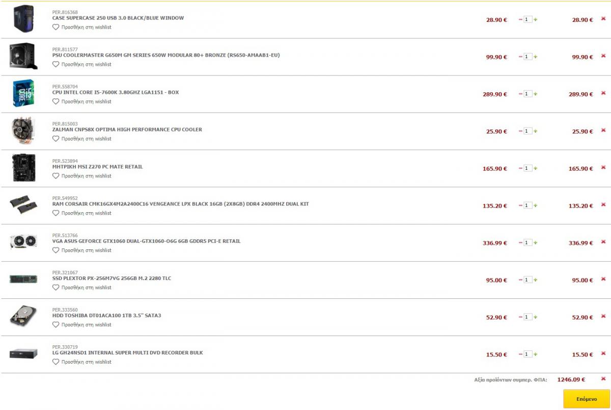Decrease quantity of Corsair RAM kit
Viewport: 611px width, 410px height.
520,206
